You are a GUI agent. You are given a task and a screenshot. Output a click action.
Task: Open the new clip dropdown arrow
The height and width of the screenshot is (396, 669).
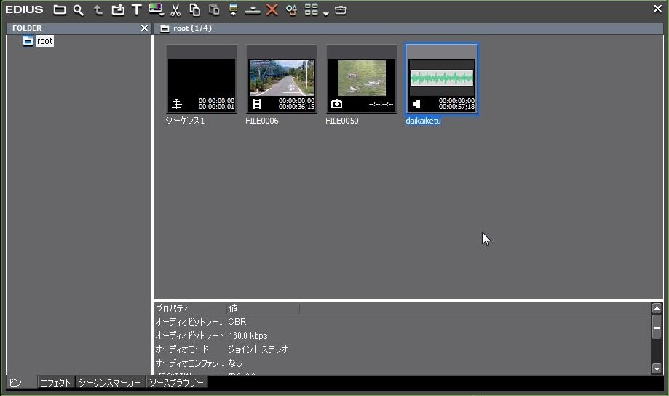coord(162,15)
